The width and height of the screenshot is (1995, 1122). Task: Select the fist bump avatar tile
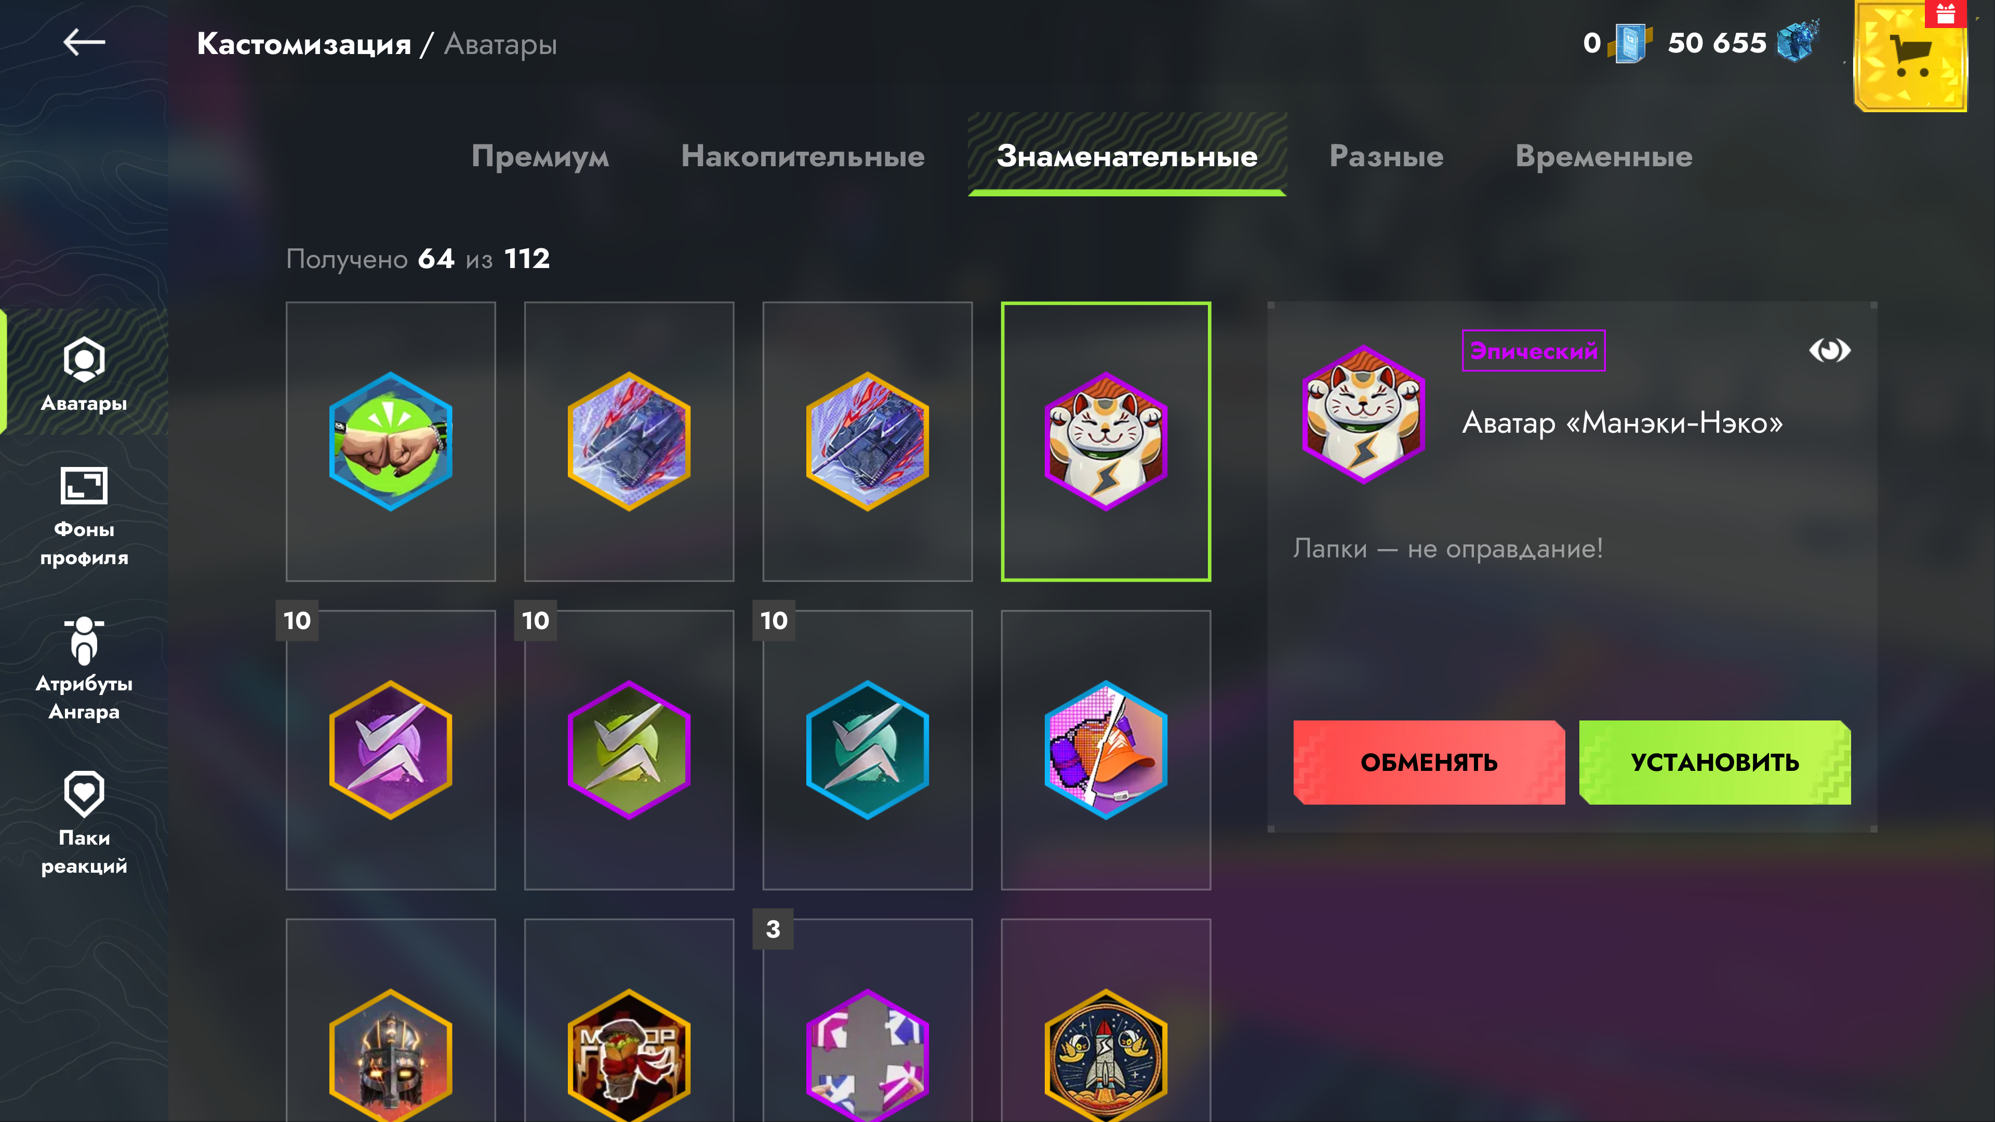(x=390, y=442)
